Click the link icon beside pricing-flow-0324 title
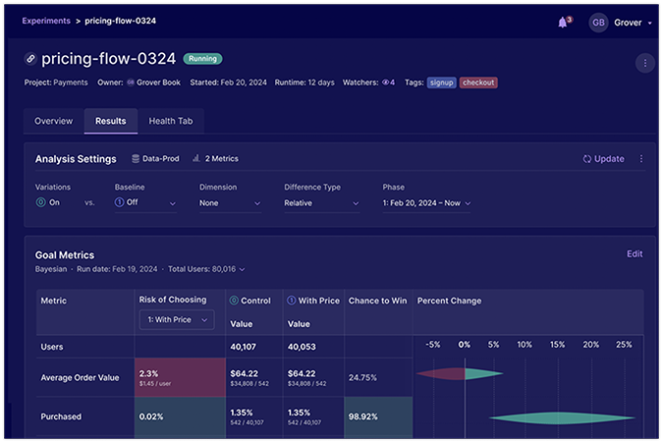This screenshot has width=663, height=443. pyautogui.click(x=30, y=58)
